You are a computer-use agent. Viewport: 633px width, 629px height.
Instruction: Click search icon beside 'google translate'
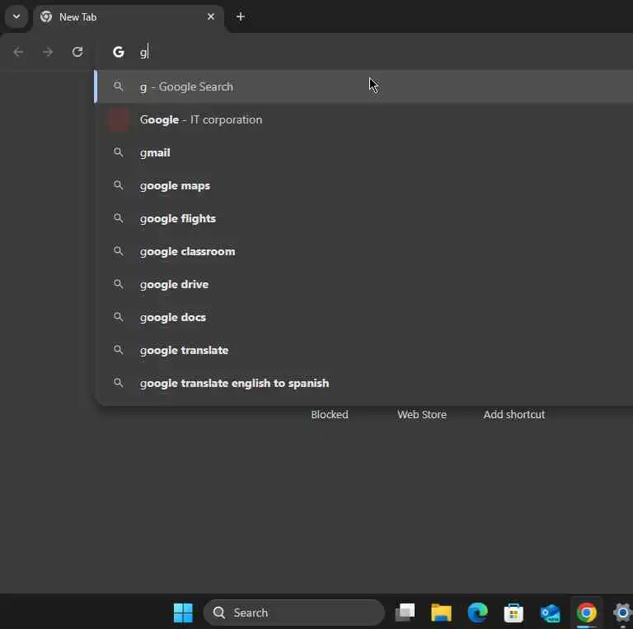119,350
